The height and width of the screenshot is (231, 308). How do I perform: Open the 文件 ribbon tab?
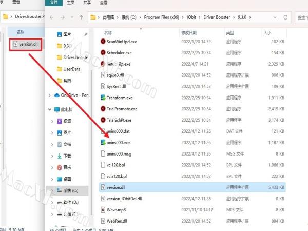[54, 3]
